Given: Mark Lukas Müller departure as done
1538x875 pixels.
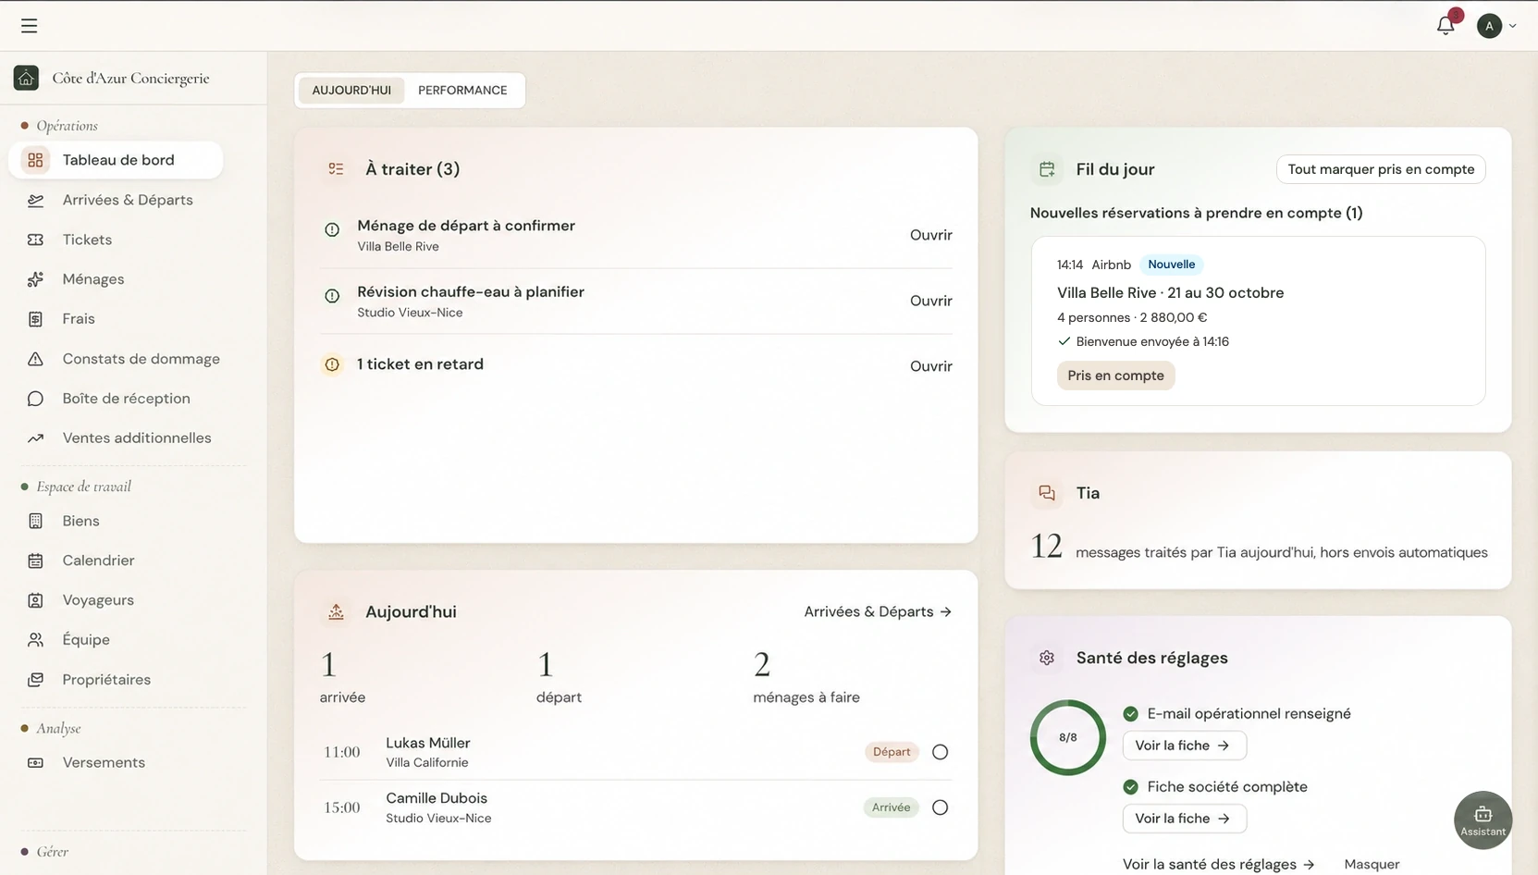Looking at the screenshot, I should (x=940, y=752).
